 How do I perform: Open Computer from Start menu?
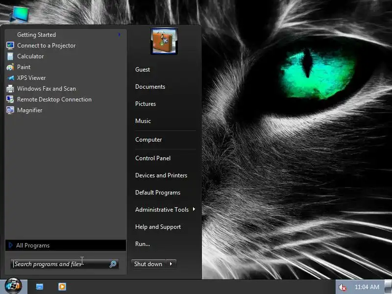pos(148,140)
